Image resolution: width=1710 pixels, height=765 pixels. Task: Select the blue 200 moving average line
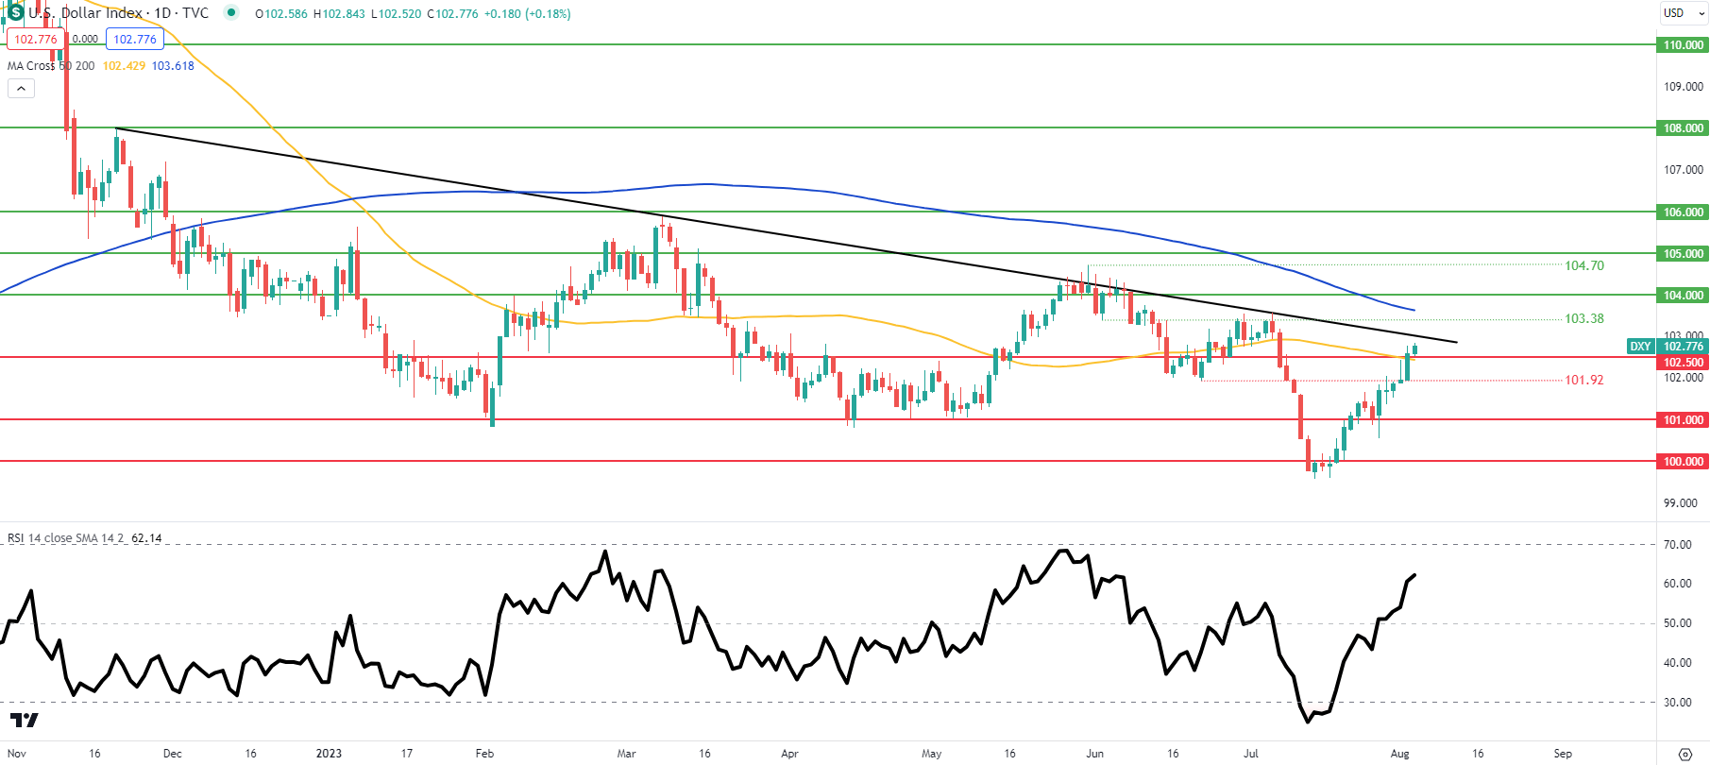(x=708, y=184)
